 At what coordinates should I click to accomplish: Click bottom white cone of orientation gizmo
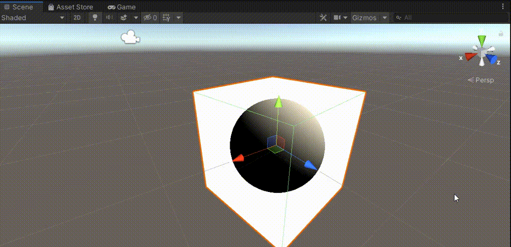tap(482, 62)
